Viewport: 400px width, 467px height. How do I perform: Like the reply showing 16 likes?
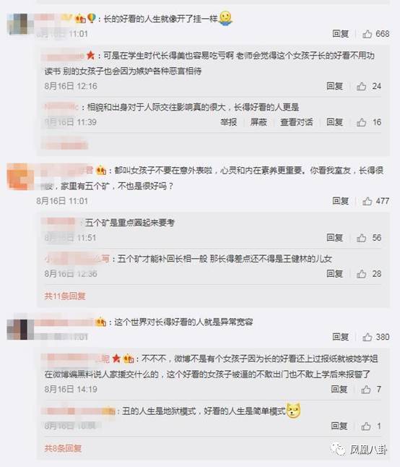361,122
